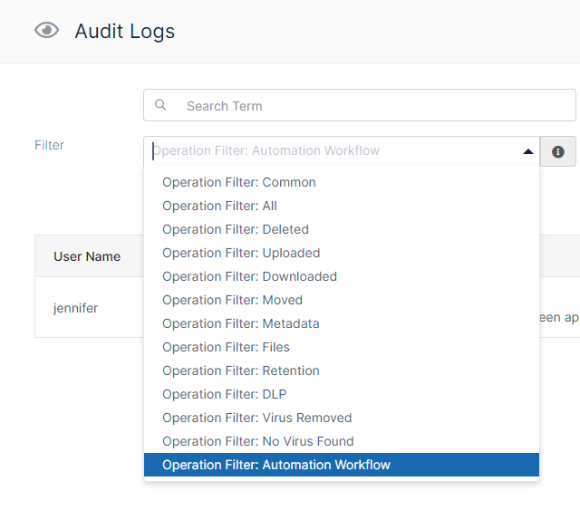Collapse the Operation Filter dropdown arrow

(527, 151)
